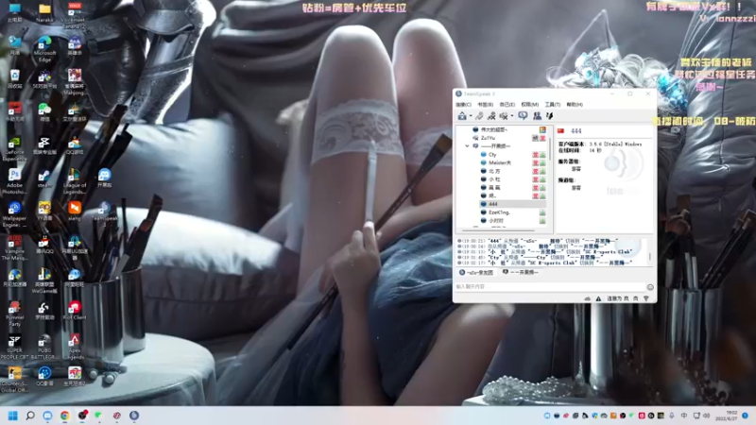Viewport: 756px width, 425px height.
Task: Open the Naraka folder on the desktop
Action: 44,13
